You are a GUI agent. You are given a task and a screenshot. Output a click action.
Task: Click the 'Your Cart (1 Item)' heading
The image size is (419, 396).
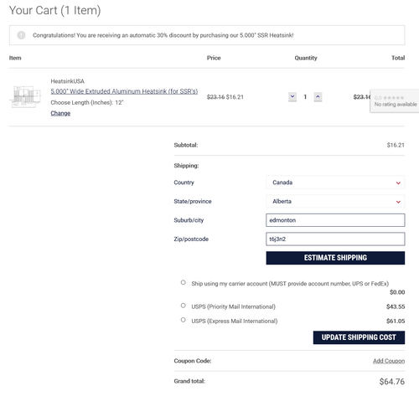tap(54, 10)
